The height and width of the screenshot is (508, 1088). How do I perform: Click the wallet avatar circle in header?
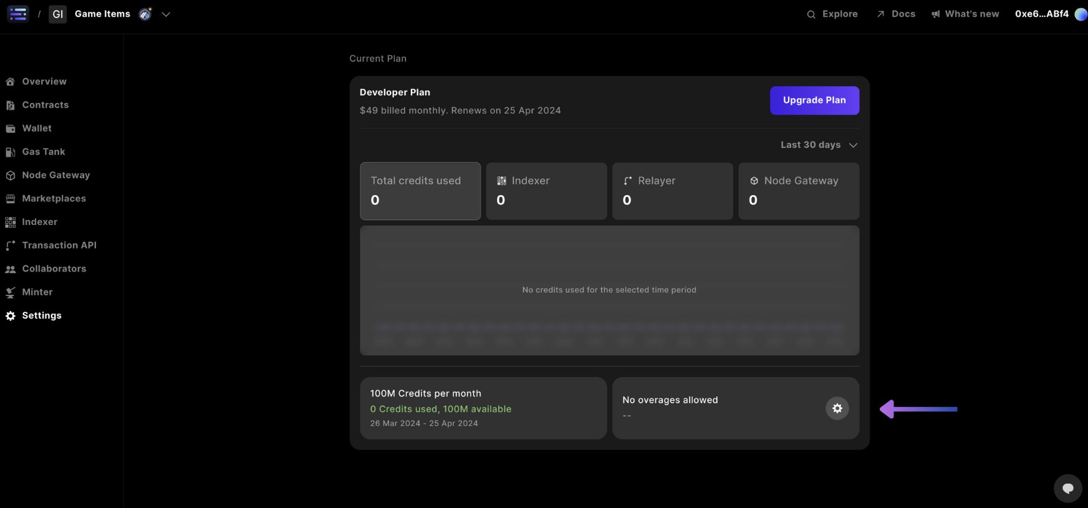1081,14
